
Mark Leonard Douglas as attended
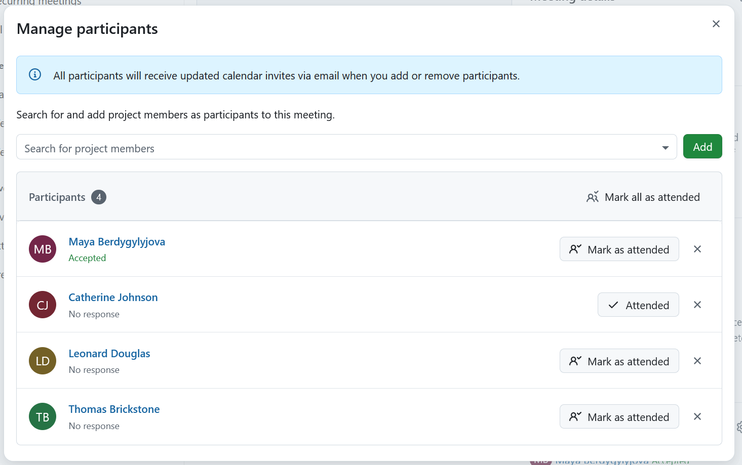(619, 361)
